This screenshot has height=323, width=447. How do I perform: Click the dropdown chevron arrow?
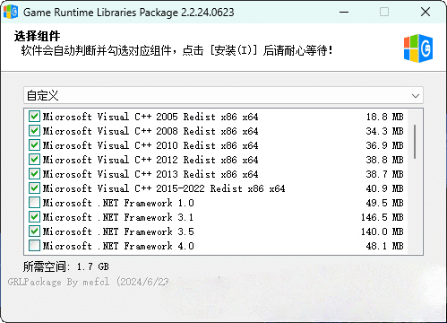click(x=416, y=96)
